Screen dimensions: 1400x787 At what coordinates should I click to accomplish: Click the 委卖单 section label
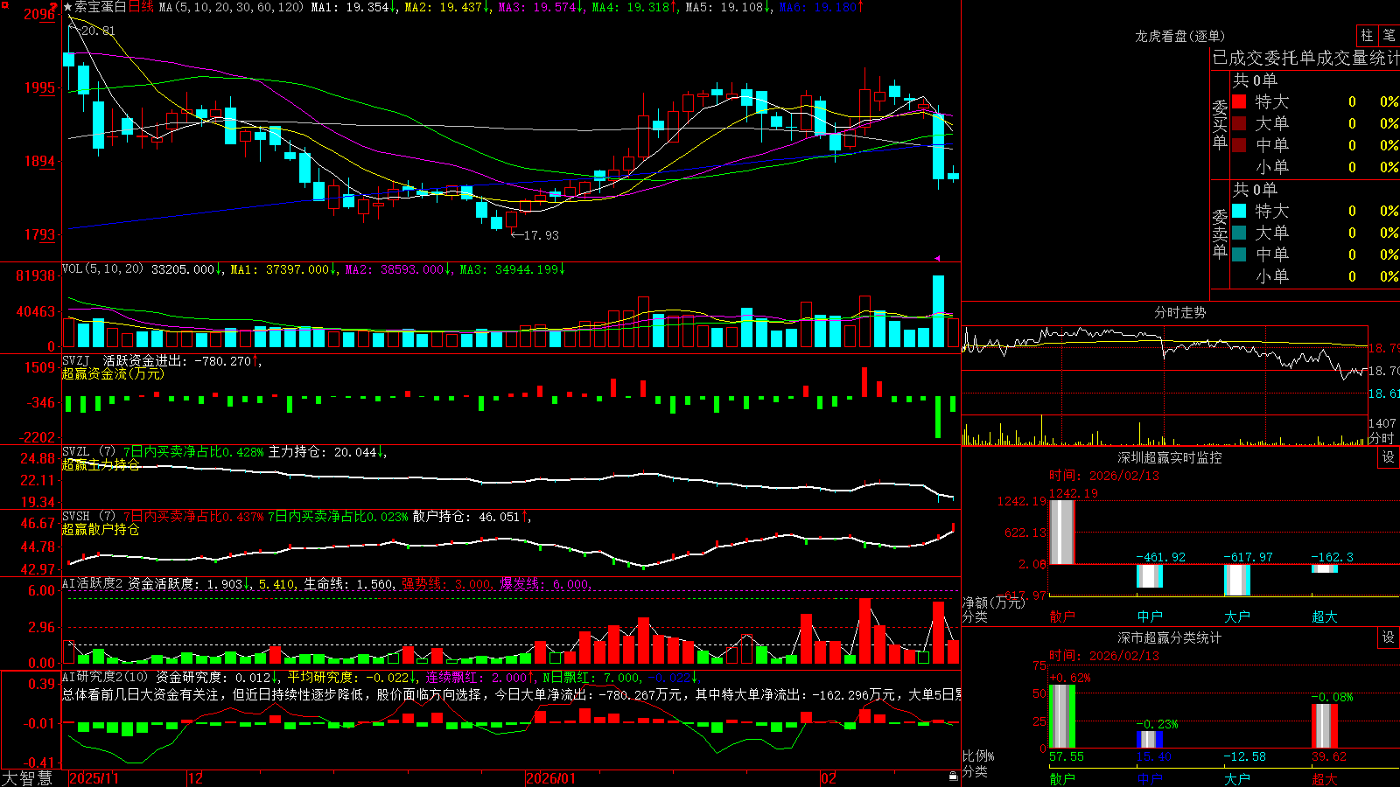coord(1220,234)
